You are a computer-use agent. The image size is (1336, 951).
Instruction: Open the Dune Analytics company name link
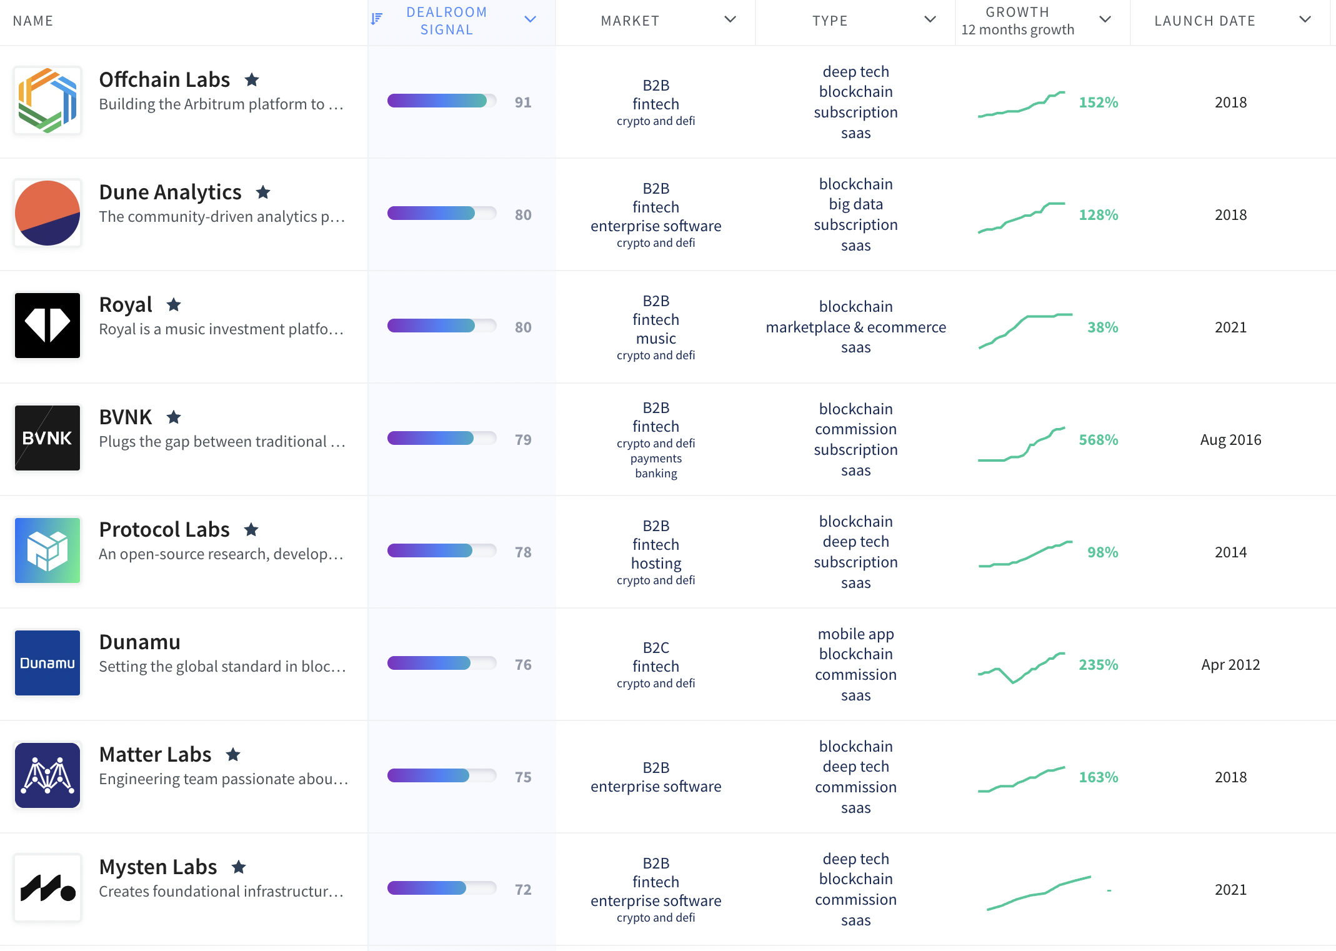(x=170, y=192)
